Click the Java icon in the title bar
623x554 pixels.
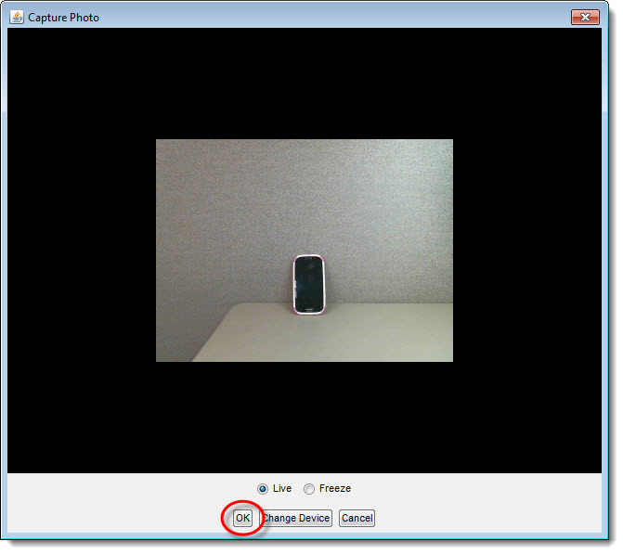click(17, 17)
